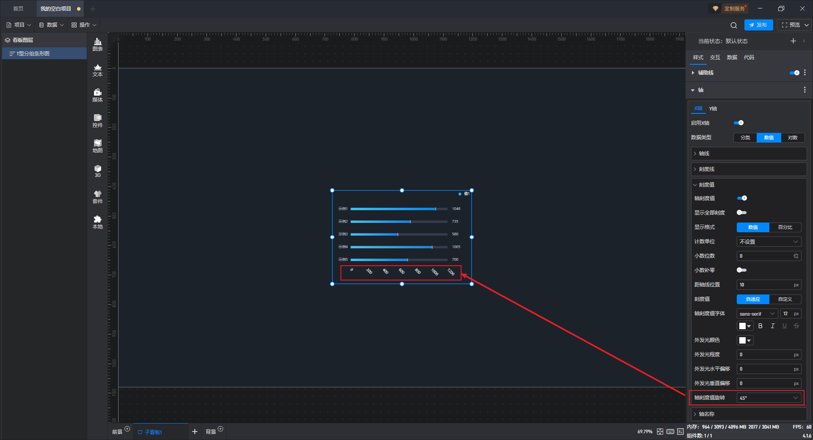Enable the 显示全部刻度 switch
The width and height of the screenshot is (813, 440).
741,212
